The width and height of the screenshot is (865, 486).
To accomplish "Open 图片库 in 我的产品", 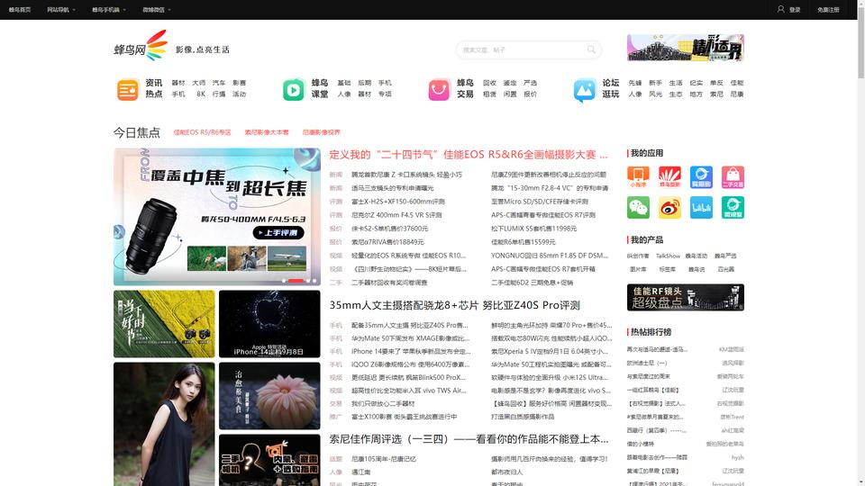I will click(x=638, y=269).
